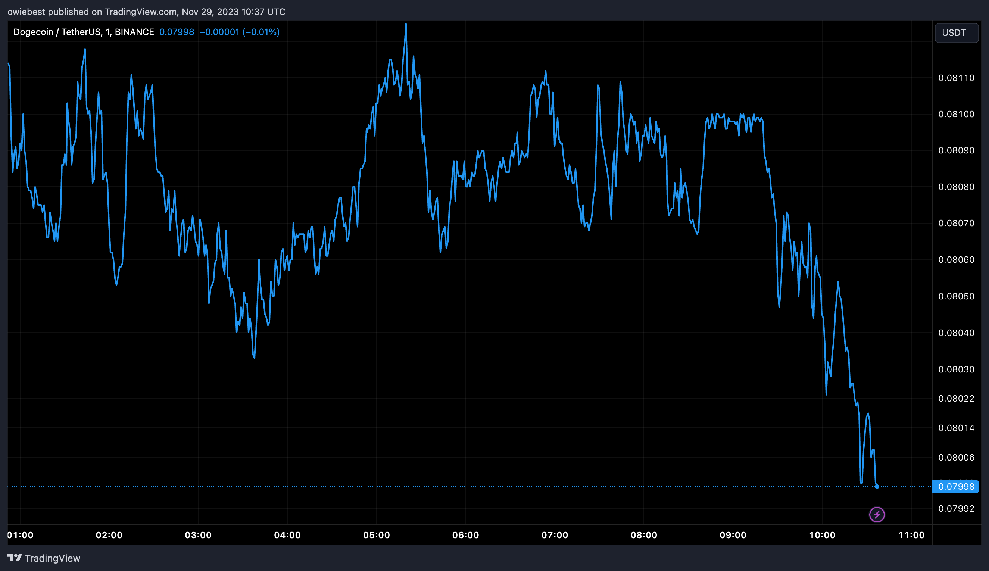The height and width of the screenshot is (571, 989).
Task: Click the 0.08110 price axis label
Action: pos(956,78)
